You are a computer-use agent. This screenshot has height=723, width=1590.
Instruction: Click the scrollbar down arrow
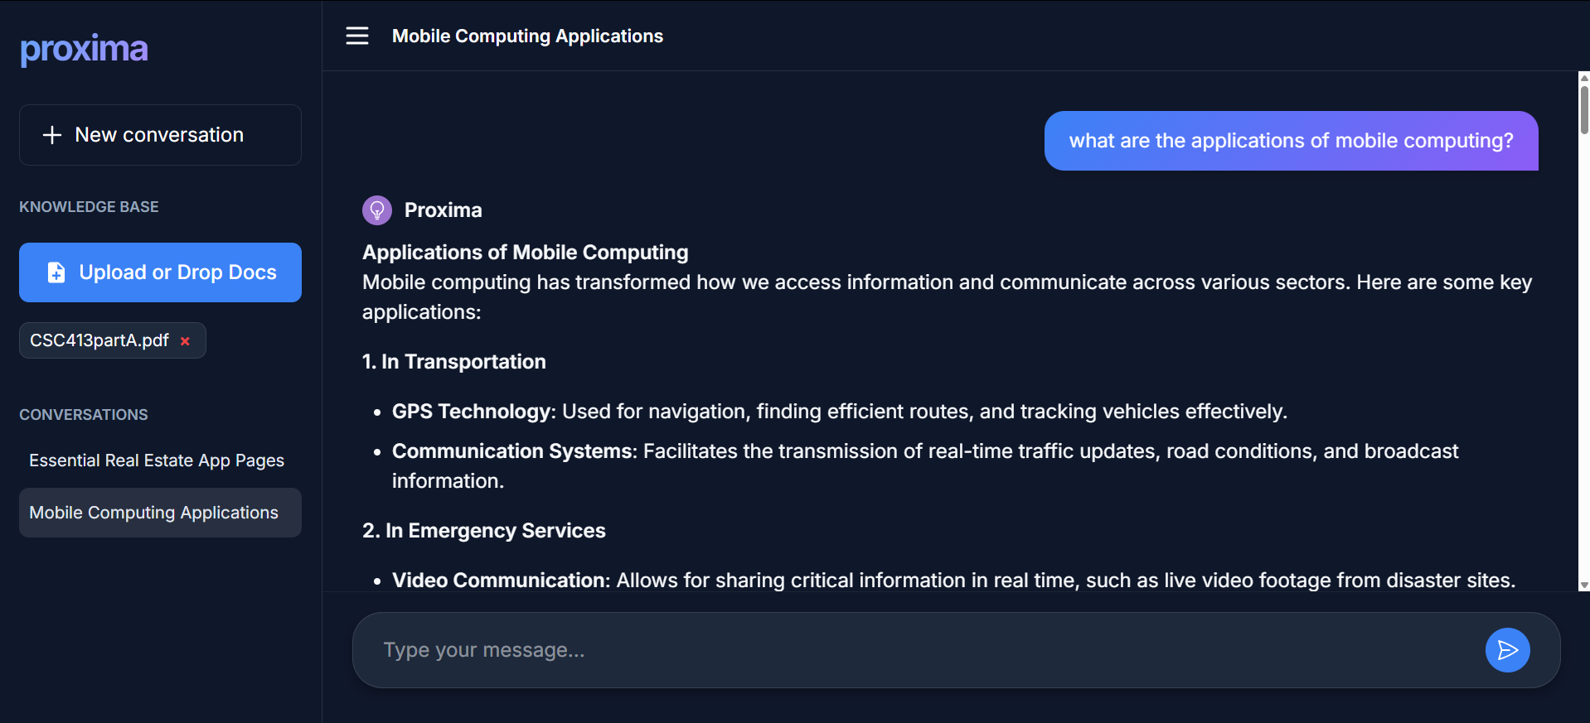point(1583,585)
